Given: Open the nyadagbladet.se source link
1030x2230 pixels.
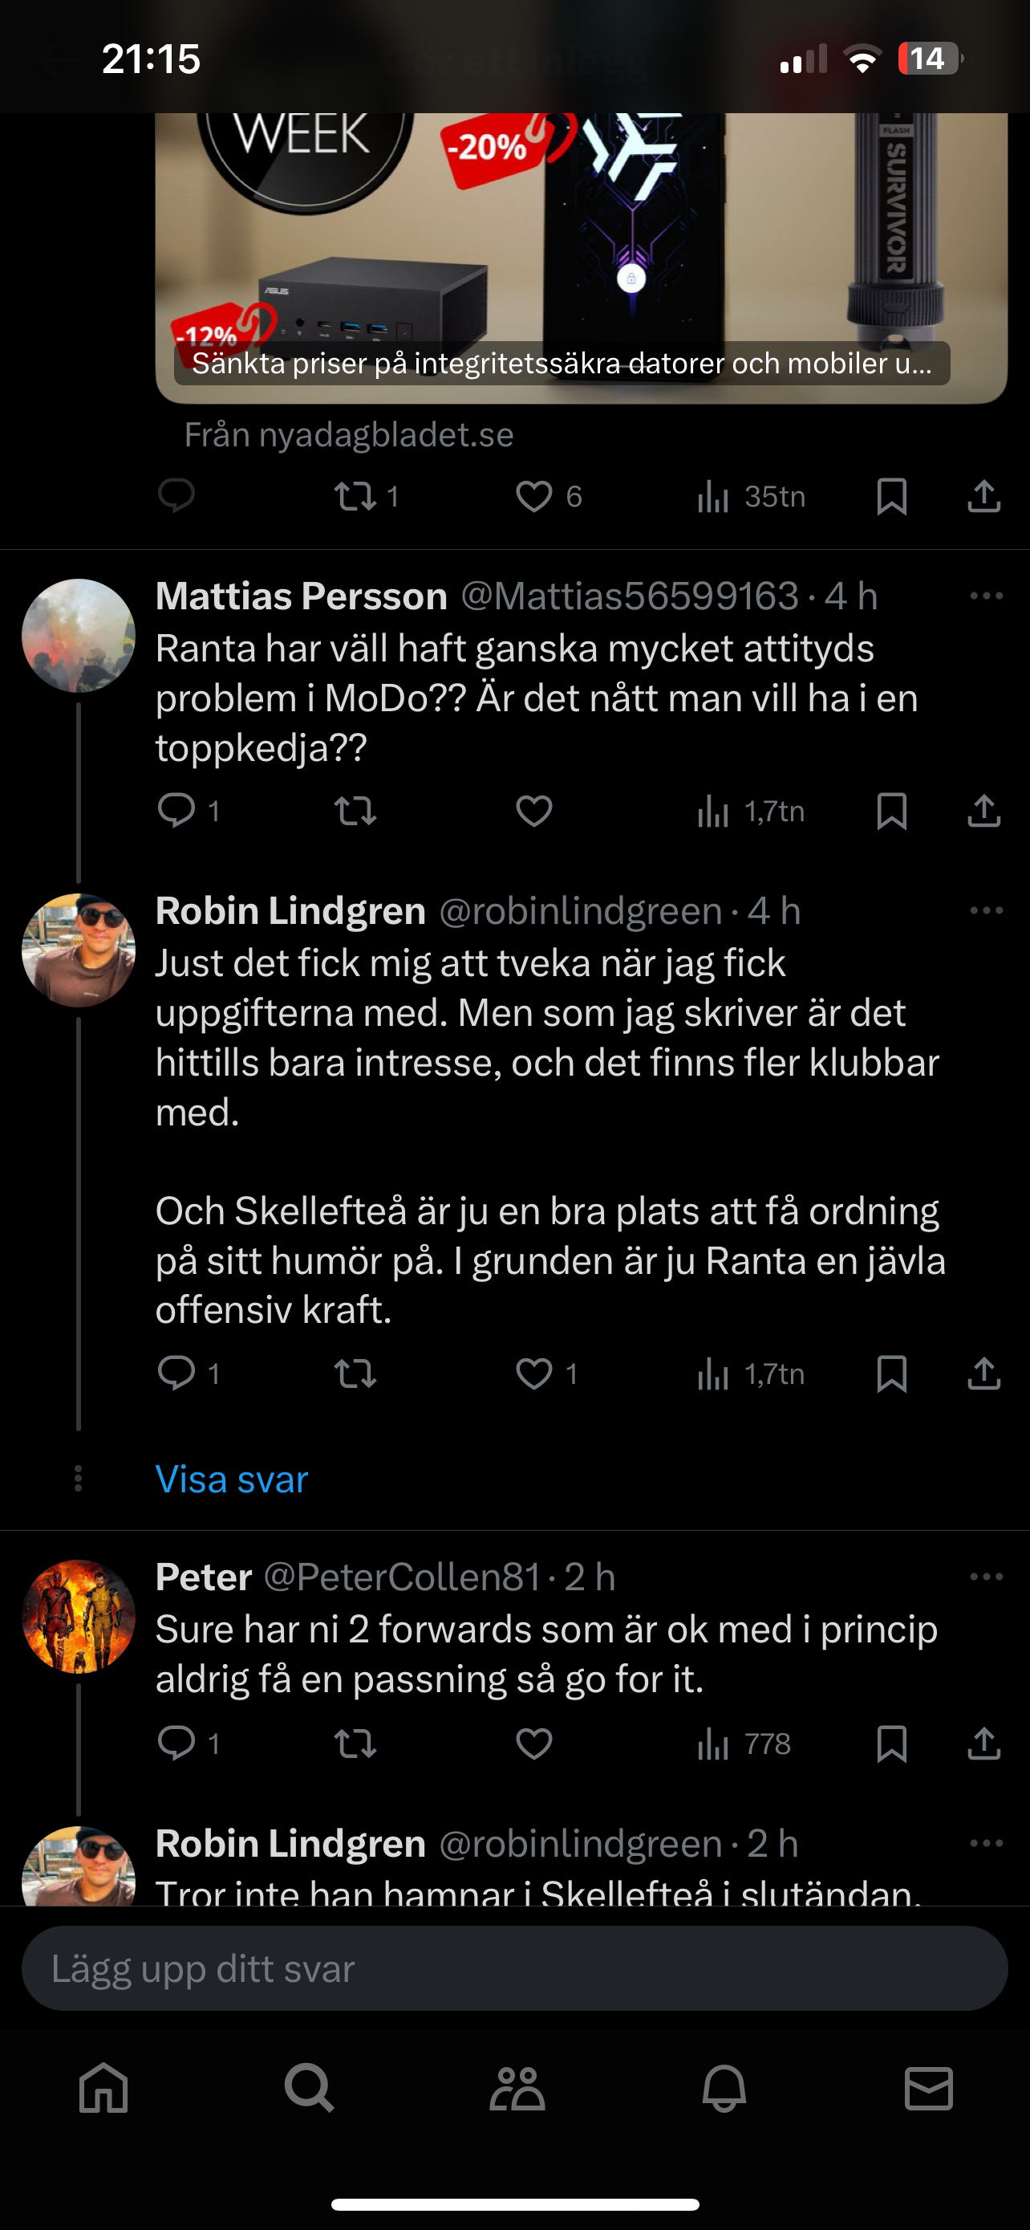Looking at the screenshot, I should click(x=350, y=434).
